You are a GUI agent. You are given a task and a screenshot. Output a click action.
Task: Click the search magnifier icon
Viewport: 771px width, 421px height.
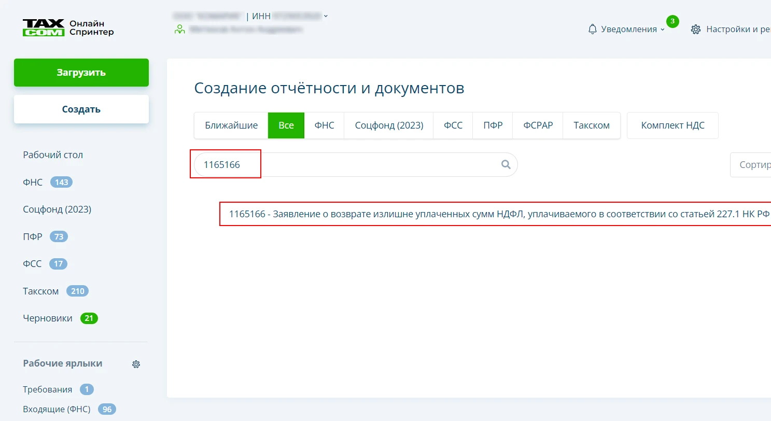click(506, 165)
